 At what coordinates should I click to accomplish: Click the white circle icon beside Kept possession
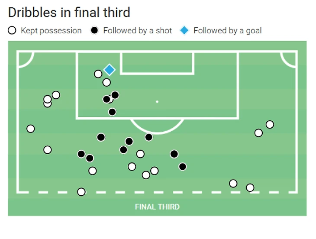point(12,31)
